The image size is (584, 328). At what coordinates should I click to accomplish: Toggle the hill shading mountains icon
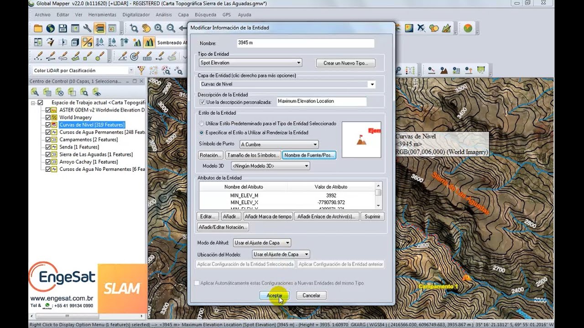pos(149,42)
